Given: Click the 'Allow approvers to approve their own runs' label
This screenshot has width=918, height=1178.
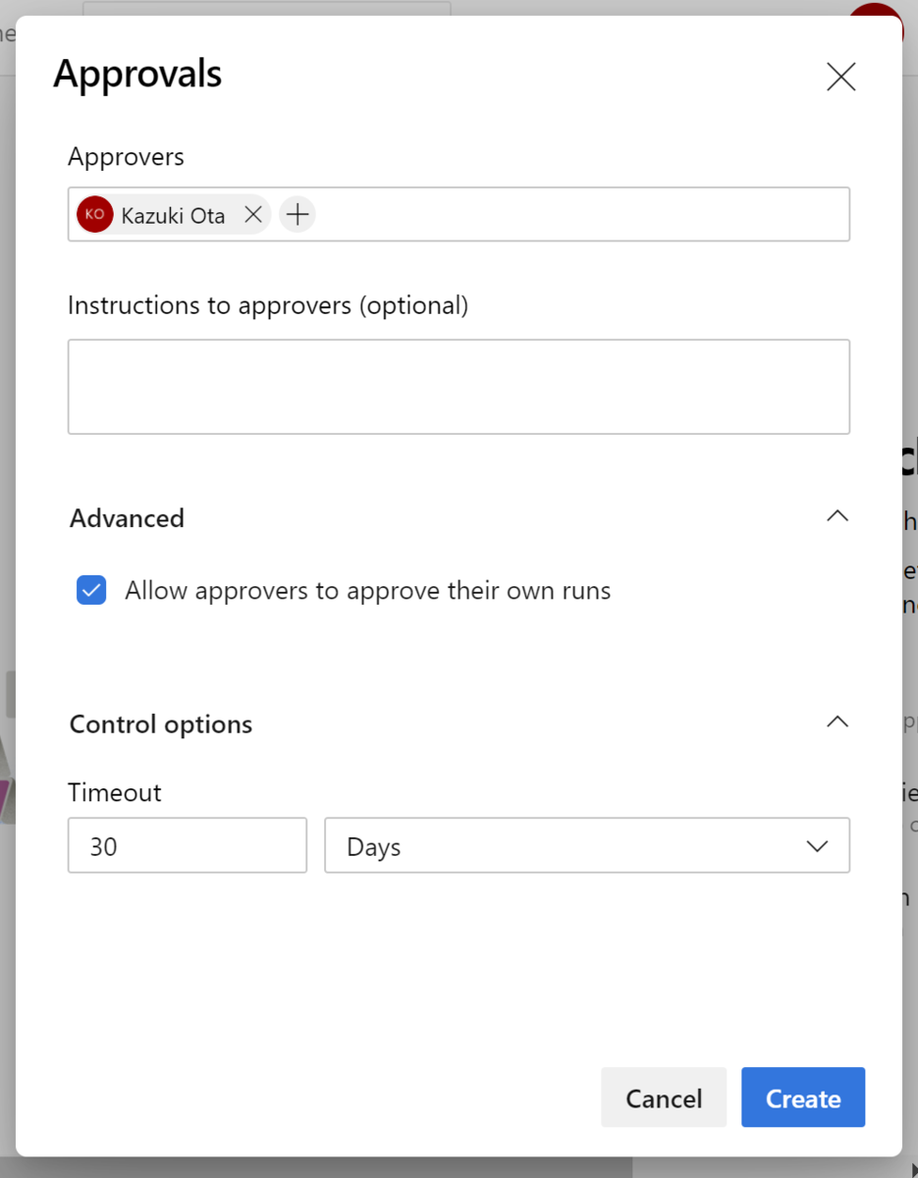Looking at the screenshot, I should point(367,591).
